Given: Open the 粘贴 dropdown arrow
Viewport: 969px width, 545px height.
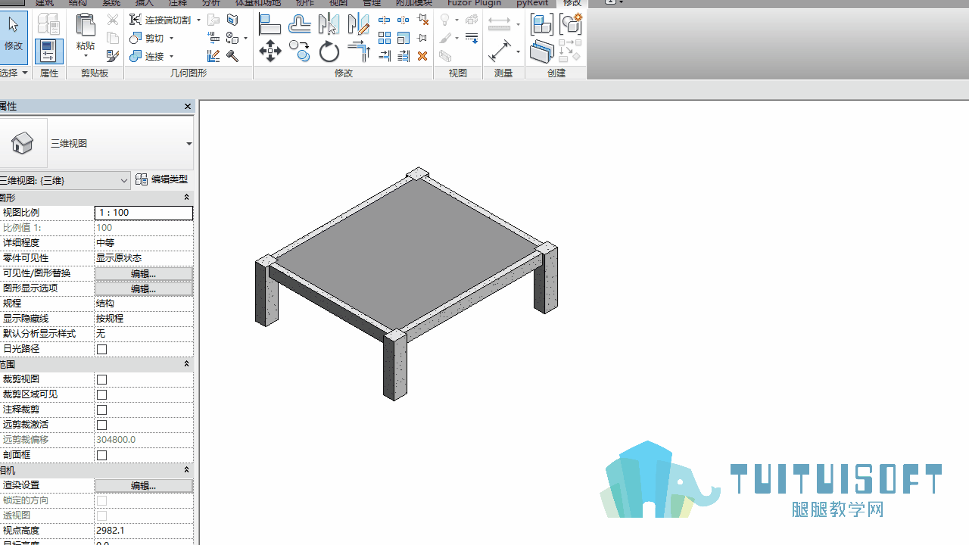Looking at the screenshot, I should tap(86, 56).
